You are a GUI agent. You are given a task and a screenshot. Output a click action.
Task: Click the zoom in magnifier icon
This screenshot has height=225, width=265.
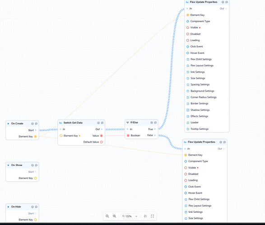point(114,216)
